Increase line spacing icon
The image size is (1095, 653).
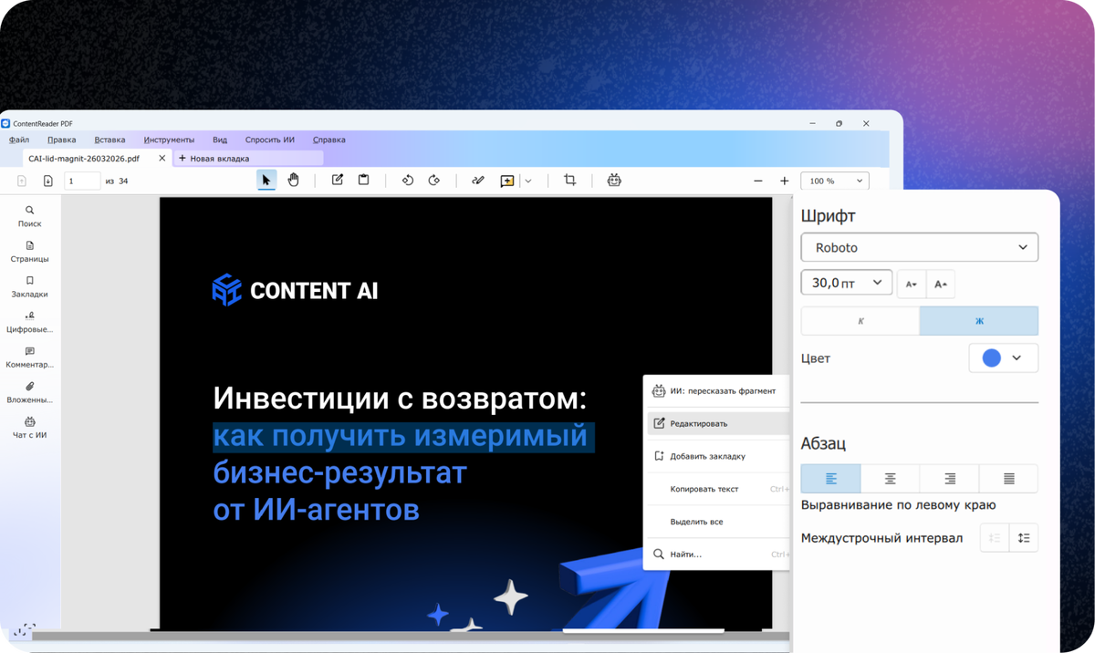click(x=1024, y=538)
